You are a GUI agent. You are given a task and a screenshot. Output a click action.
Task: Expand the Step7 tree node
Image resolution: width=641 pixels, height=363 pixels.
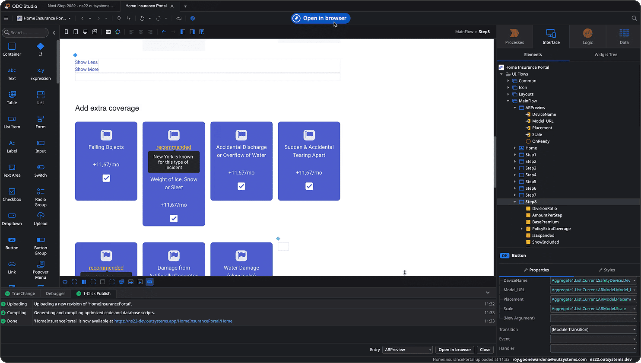(x=515, y=195)
